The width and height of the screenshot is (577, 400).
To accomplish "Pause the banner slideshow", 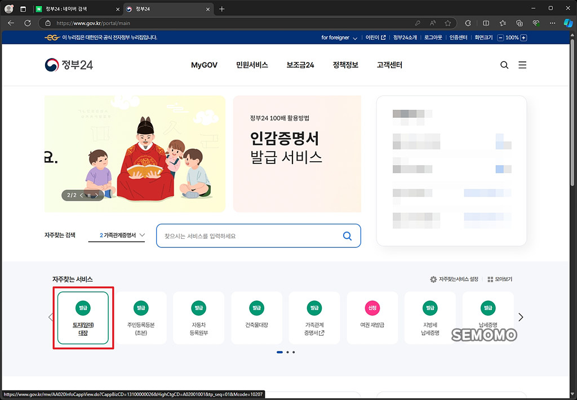I will coord(88,195).
